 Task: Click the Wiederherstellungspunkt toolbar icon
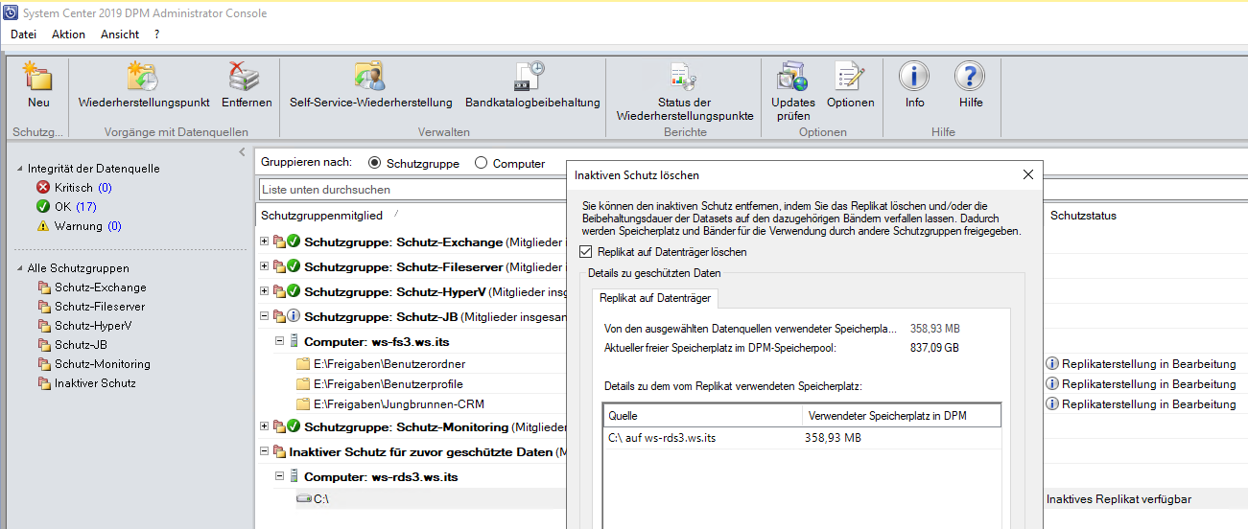click(143, 77)
